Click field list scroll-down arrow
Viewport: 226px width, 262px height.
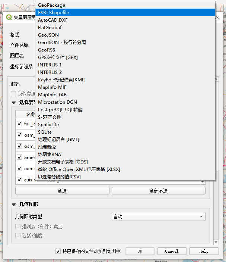[x=203, y=182]
